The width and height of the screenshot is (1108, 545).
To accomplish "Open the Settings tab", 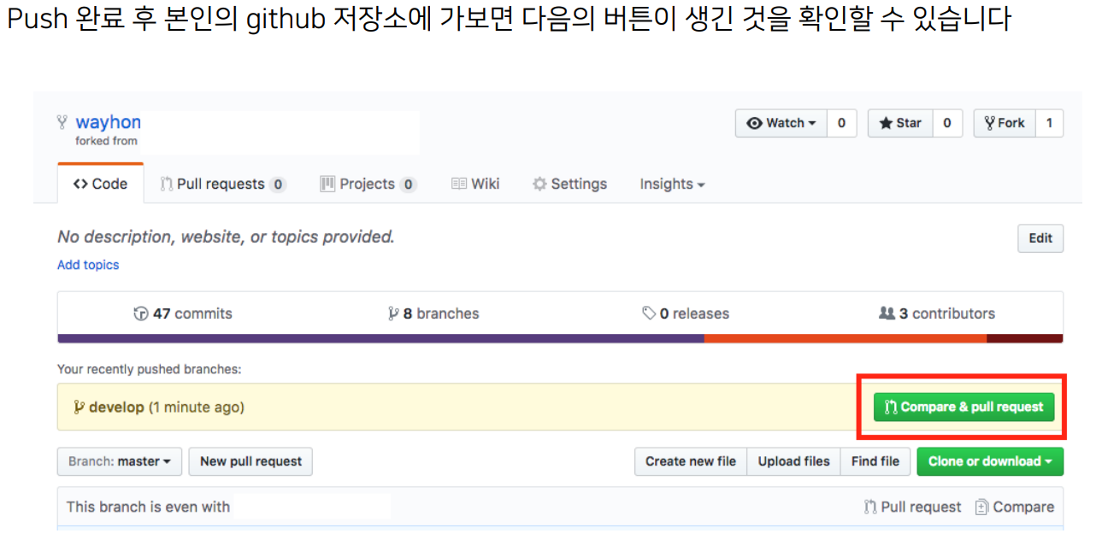I will tap(569, 184).
